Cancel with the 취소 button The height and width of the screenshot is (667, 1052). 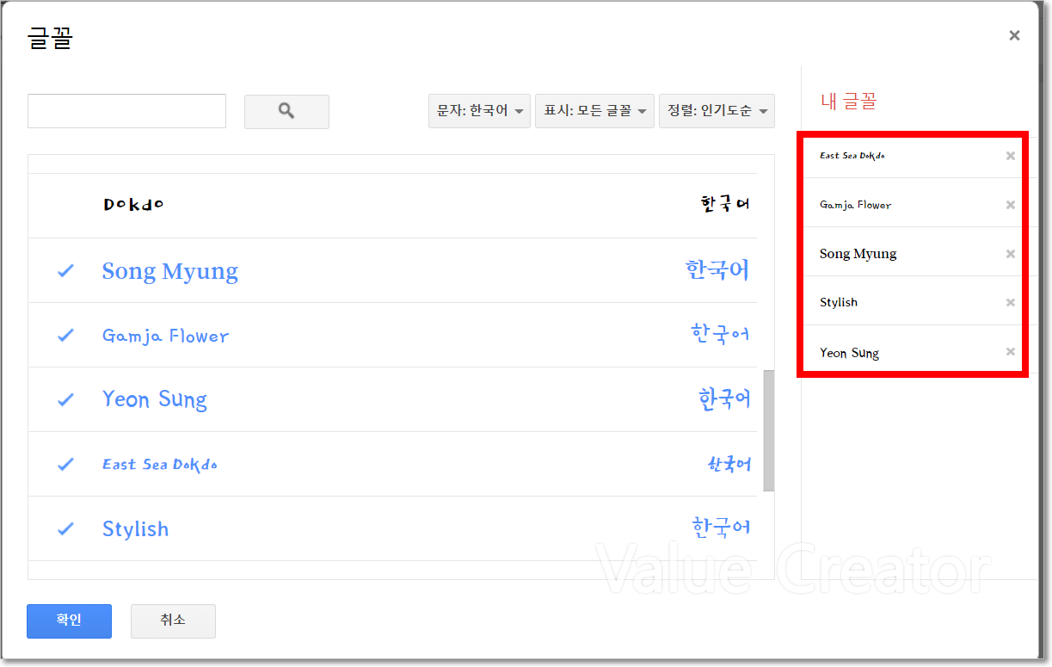[x=173, y=621]
